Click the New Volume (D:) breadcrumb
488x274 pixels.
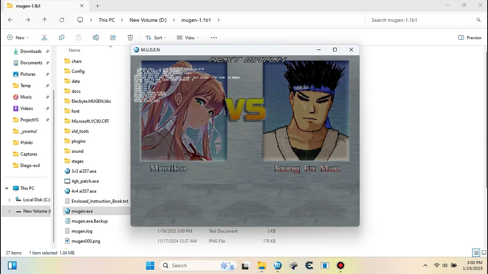click(148, 20)
